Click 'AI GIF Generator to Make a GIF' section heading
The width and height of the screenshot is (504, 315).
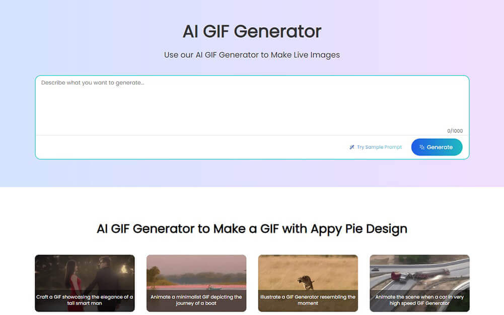252,229
